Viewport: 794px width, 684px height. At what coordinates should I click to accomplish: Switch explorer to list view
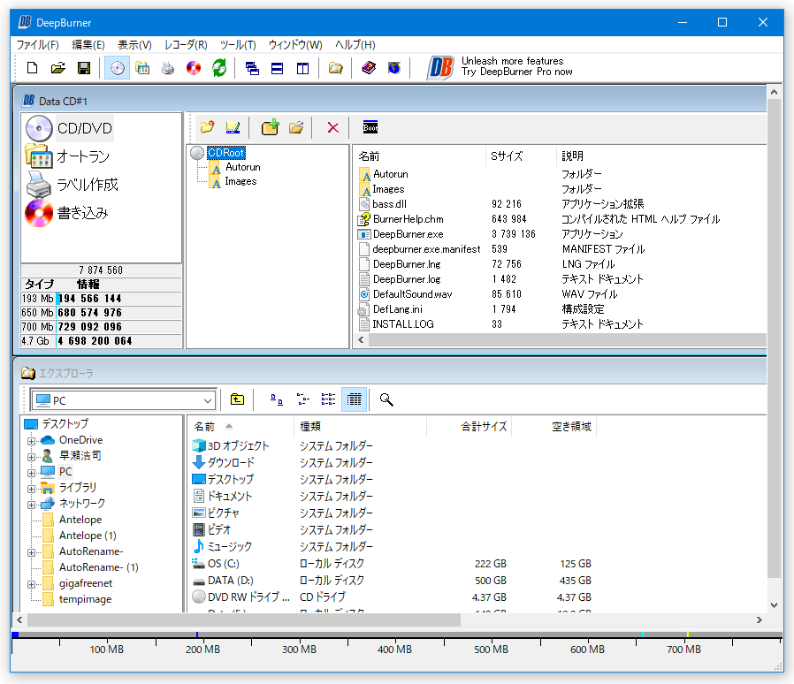point(328,399)
